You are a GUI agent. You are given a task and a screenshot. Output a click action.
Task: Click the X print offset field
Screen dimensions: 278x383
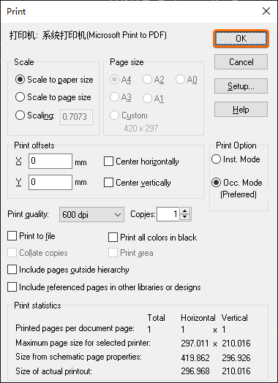coord(50,162)
